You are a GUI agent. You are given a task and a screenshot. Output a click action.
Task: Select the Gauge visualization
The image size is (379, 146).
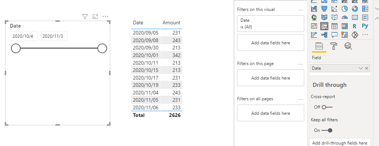coord(345,17)
